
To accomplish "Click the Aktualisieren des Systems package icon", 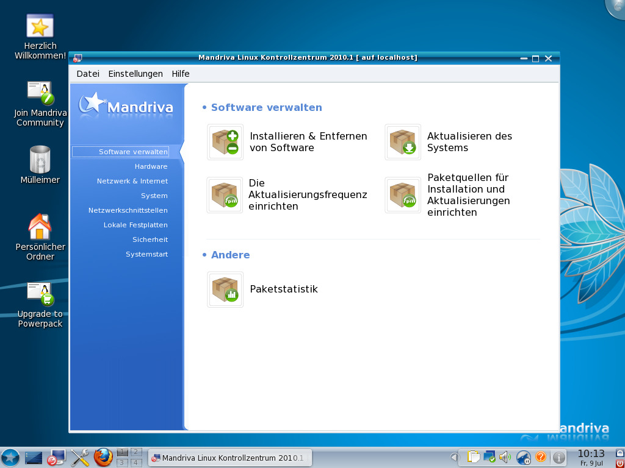I will tap(402, 142).
